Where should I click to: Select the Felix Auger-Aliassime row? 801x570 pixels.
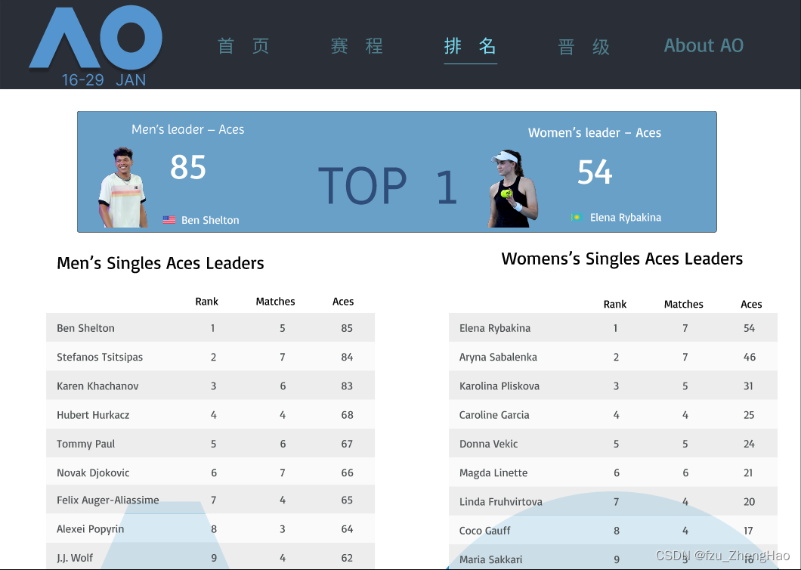click(211, 500)
